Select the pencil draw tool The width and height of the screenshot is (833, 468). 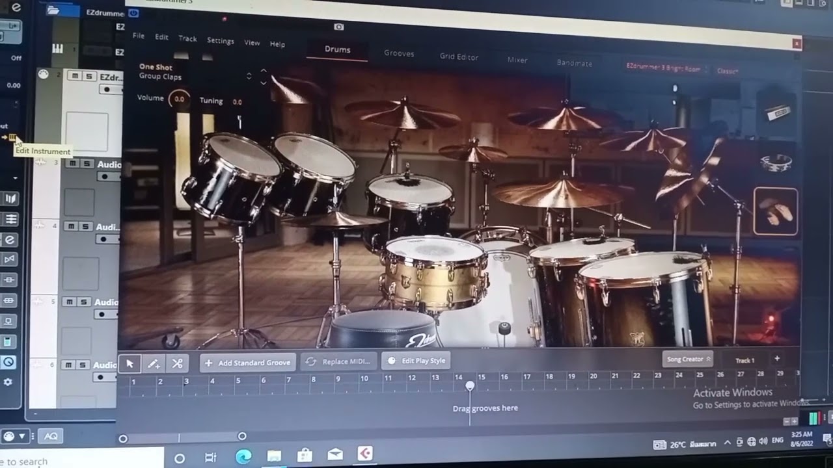tap(154, 363)
